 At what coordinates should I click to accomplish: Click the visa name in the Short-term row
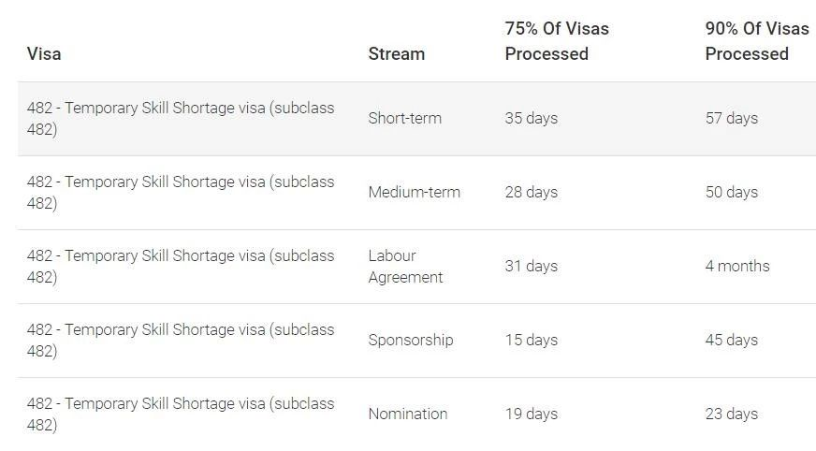click(x=180, y=119)
